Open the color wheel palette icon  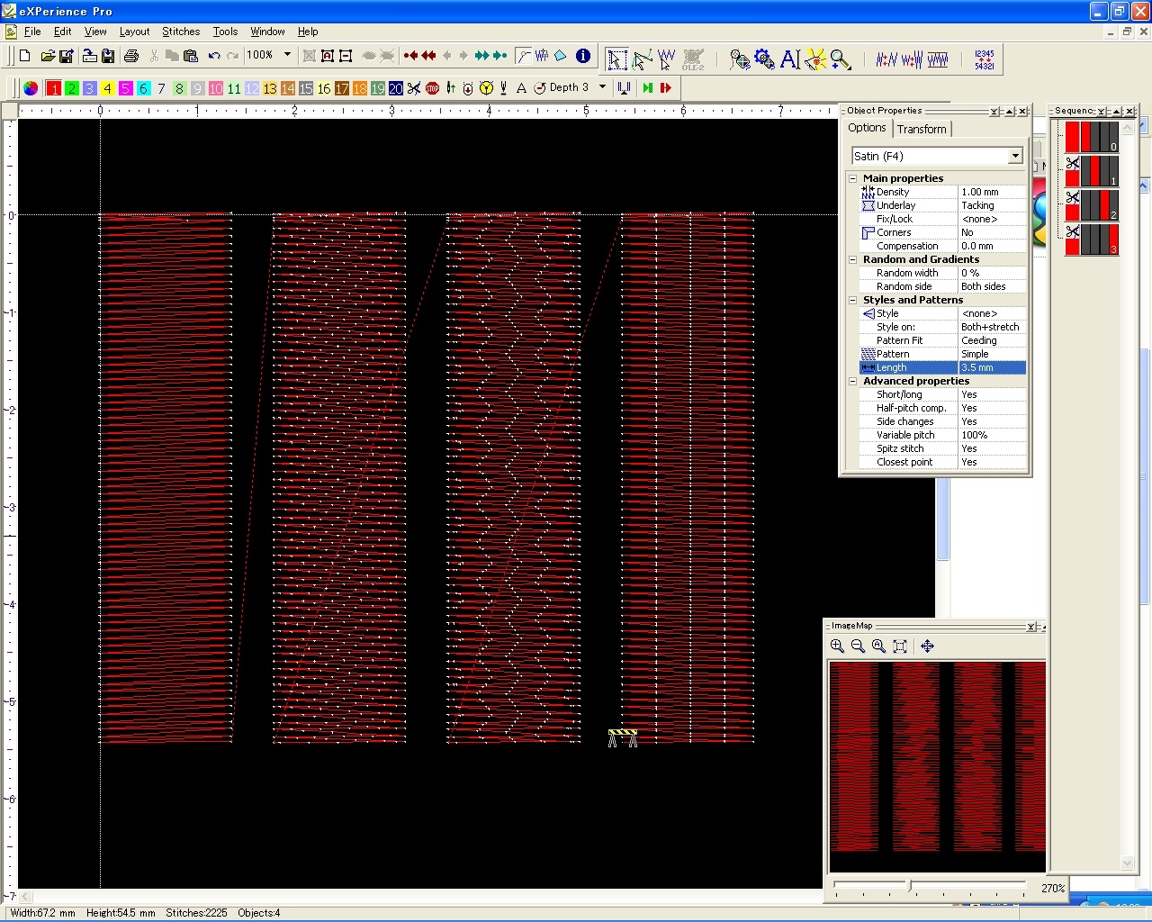click(31, 88)
